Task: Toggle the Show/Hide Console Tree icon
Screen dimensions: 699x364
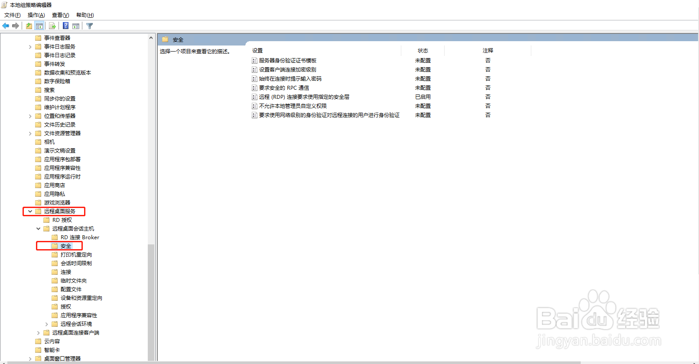Action: click(39, 26)
